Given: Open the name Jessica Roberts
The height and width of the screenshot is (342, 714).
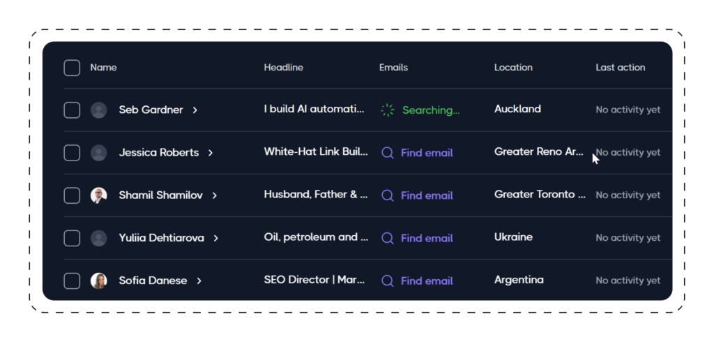Looking at the screenshot, I should click(x=159, y=153).
